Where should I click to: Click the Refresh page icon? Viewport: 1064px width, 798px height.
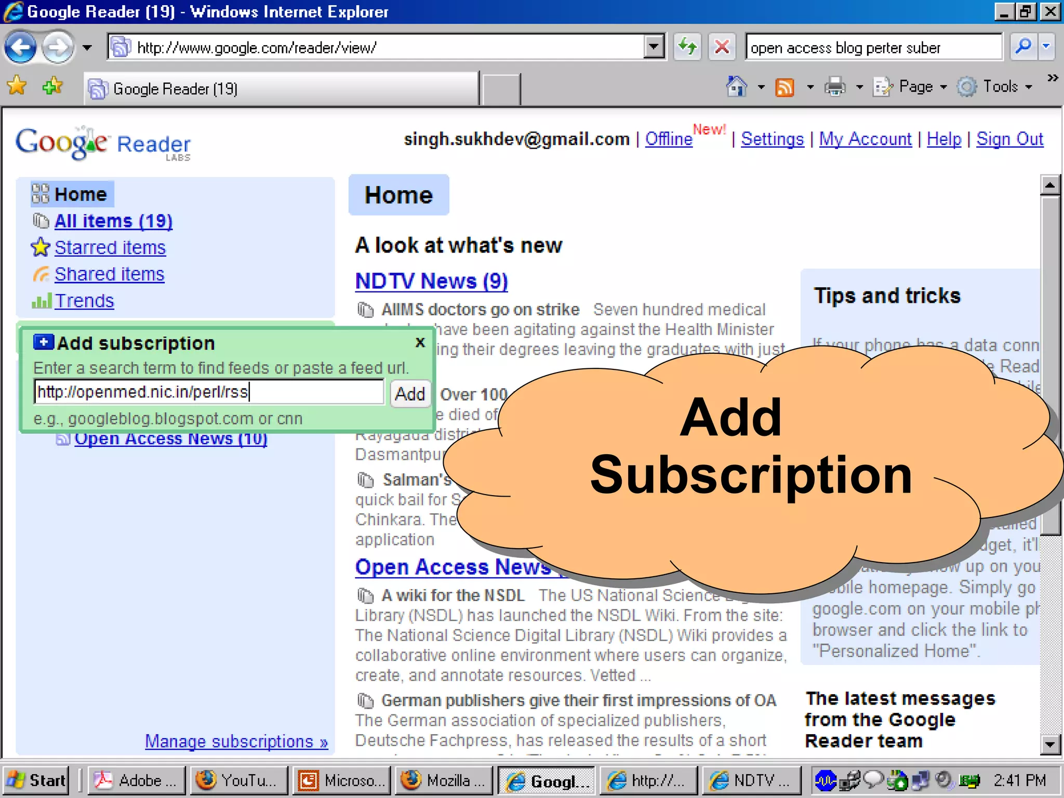pyautogui.click(x=688, y=47)
